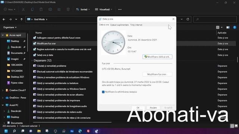Image resolution: width=239 pixels, height=134 pixels.
Task: Click the Paste icon in Explorer toolbar
Action: [41, 9]
